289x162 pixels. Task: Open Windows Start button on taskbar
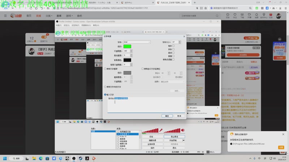point(5,158)
